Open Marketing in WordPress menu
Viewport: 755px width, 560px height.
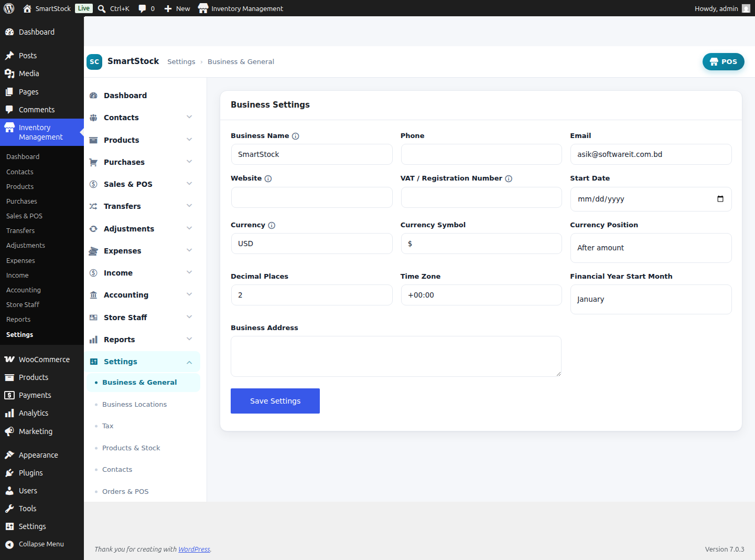coord(36,431)
